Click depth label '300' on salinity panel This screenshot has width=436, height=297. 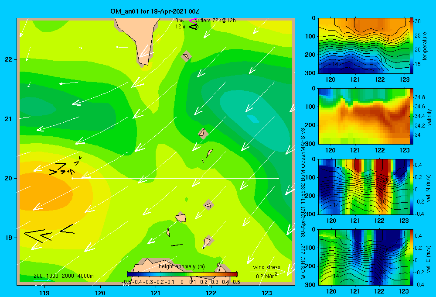click(x=310, y=144)
